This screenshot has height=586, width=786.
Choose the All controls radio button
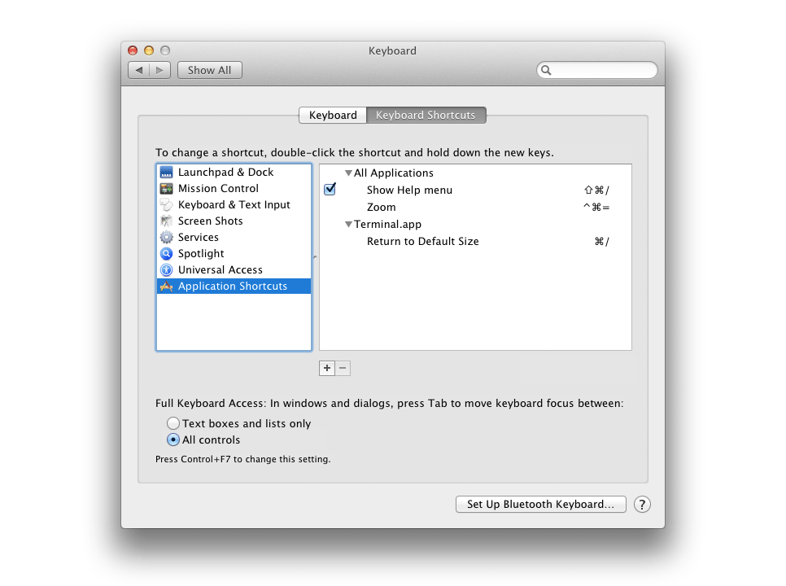click(x=173, y=439)
